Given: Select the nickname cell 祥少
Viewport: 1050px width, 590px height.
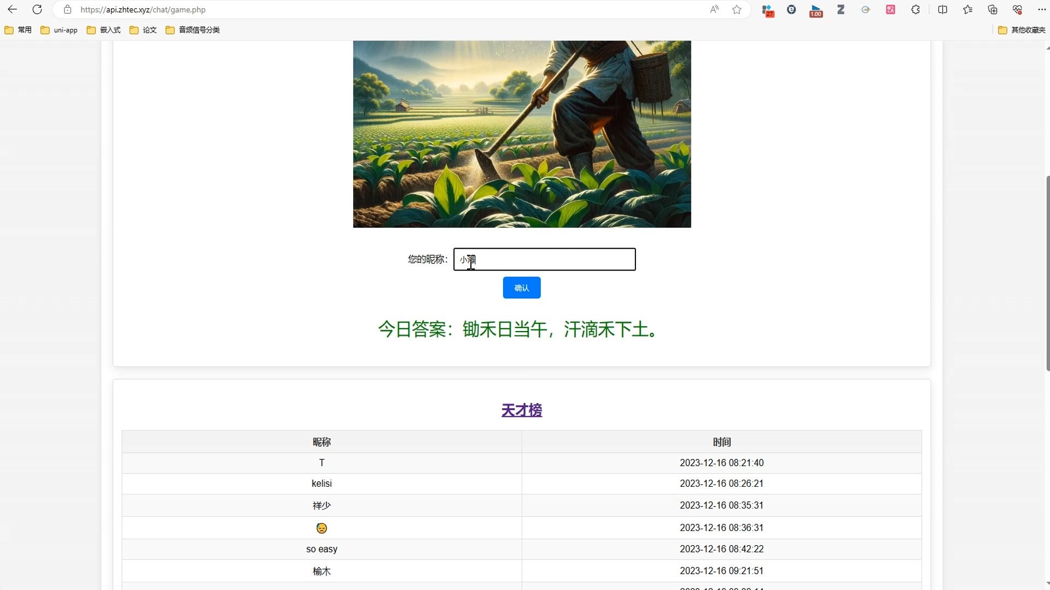Looking at the screenshot, I should click(322, 505).
